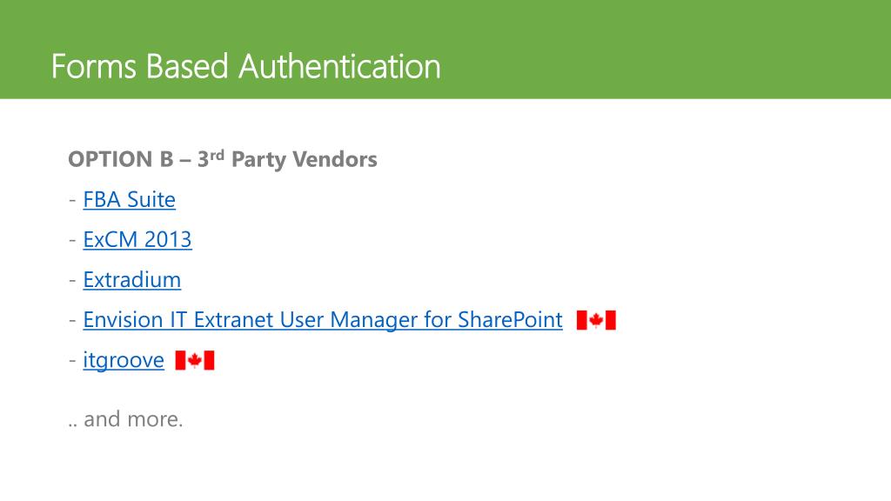Click the Canadian flag beside itgroove
This screenshot has height=501, width=891.
(195, 360)
